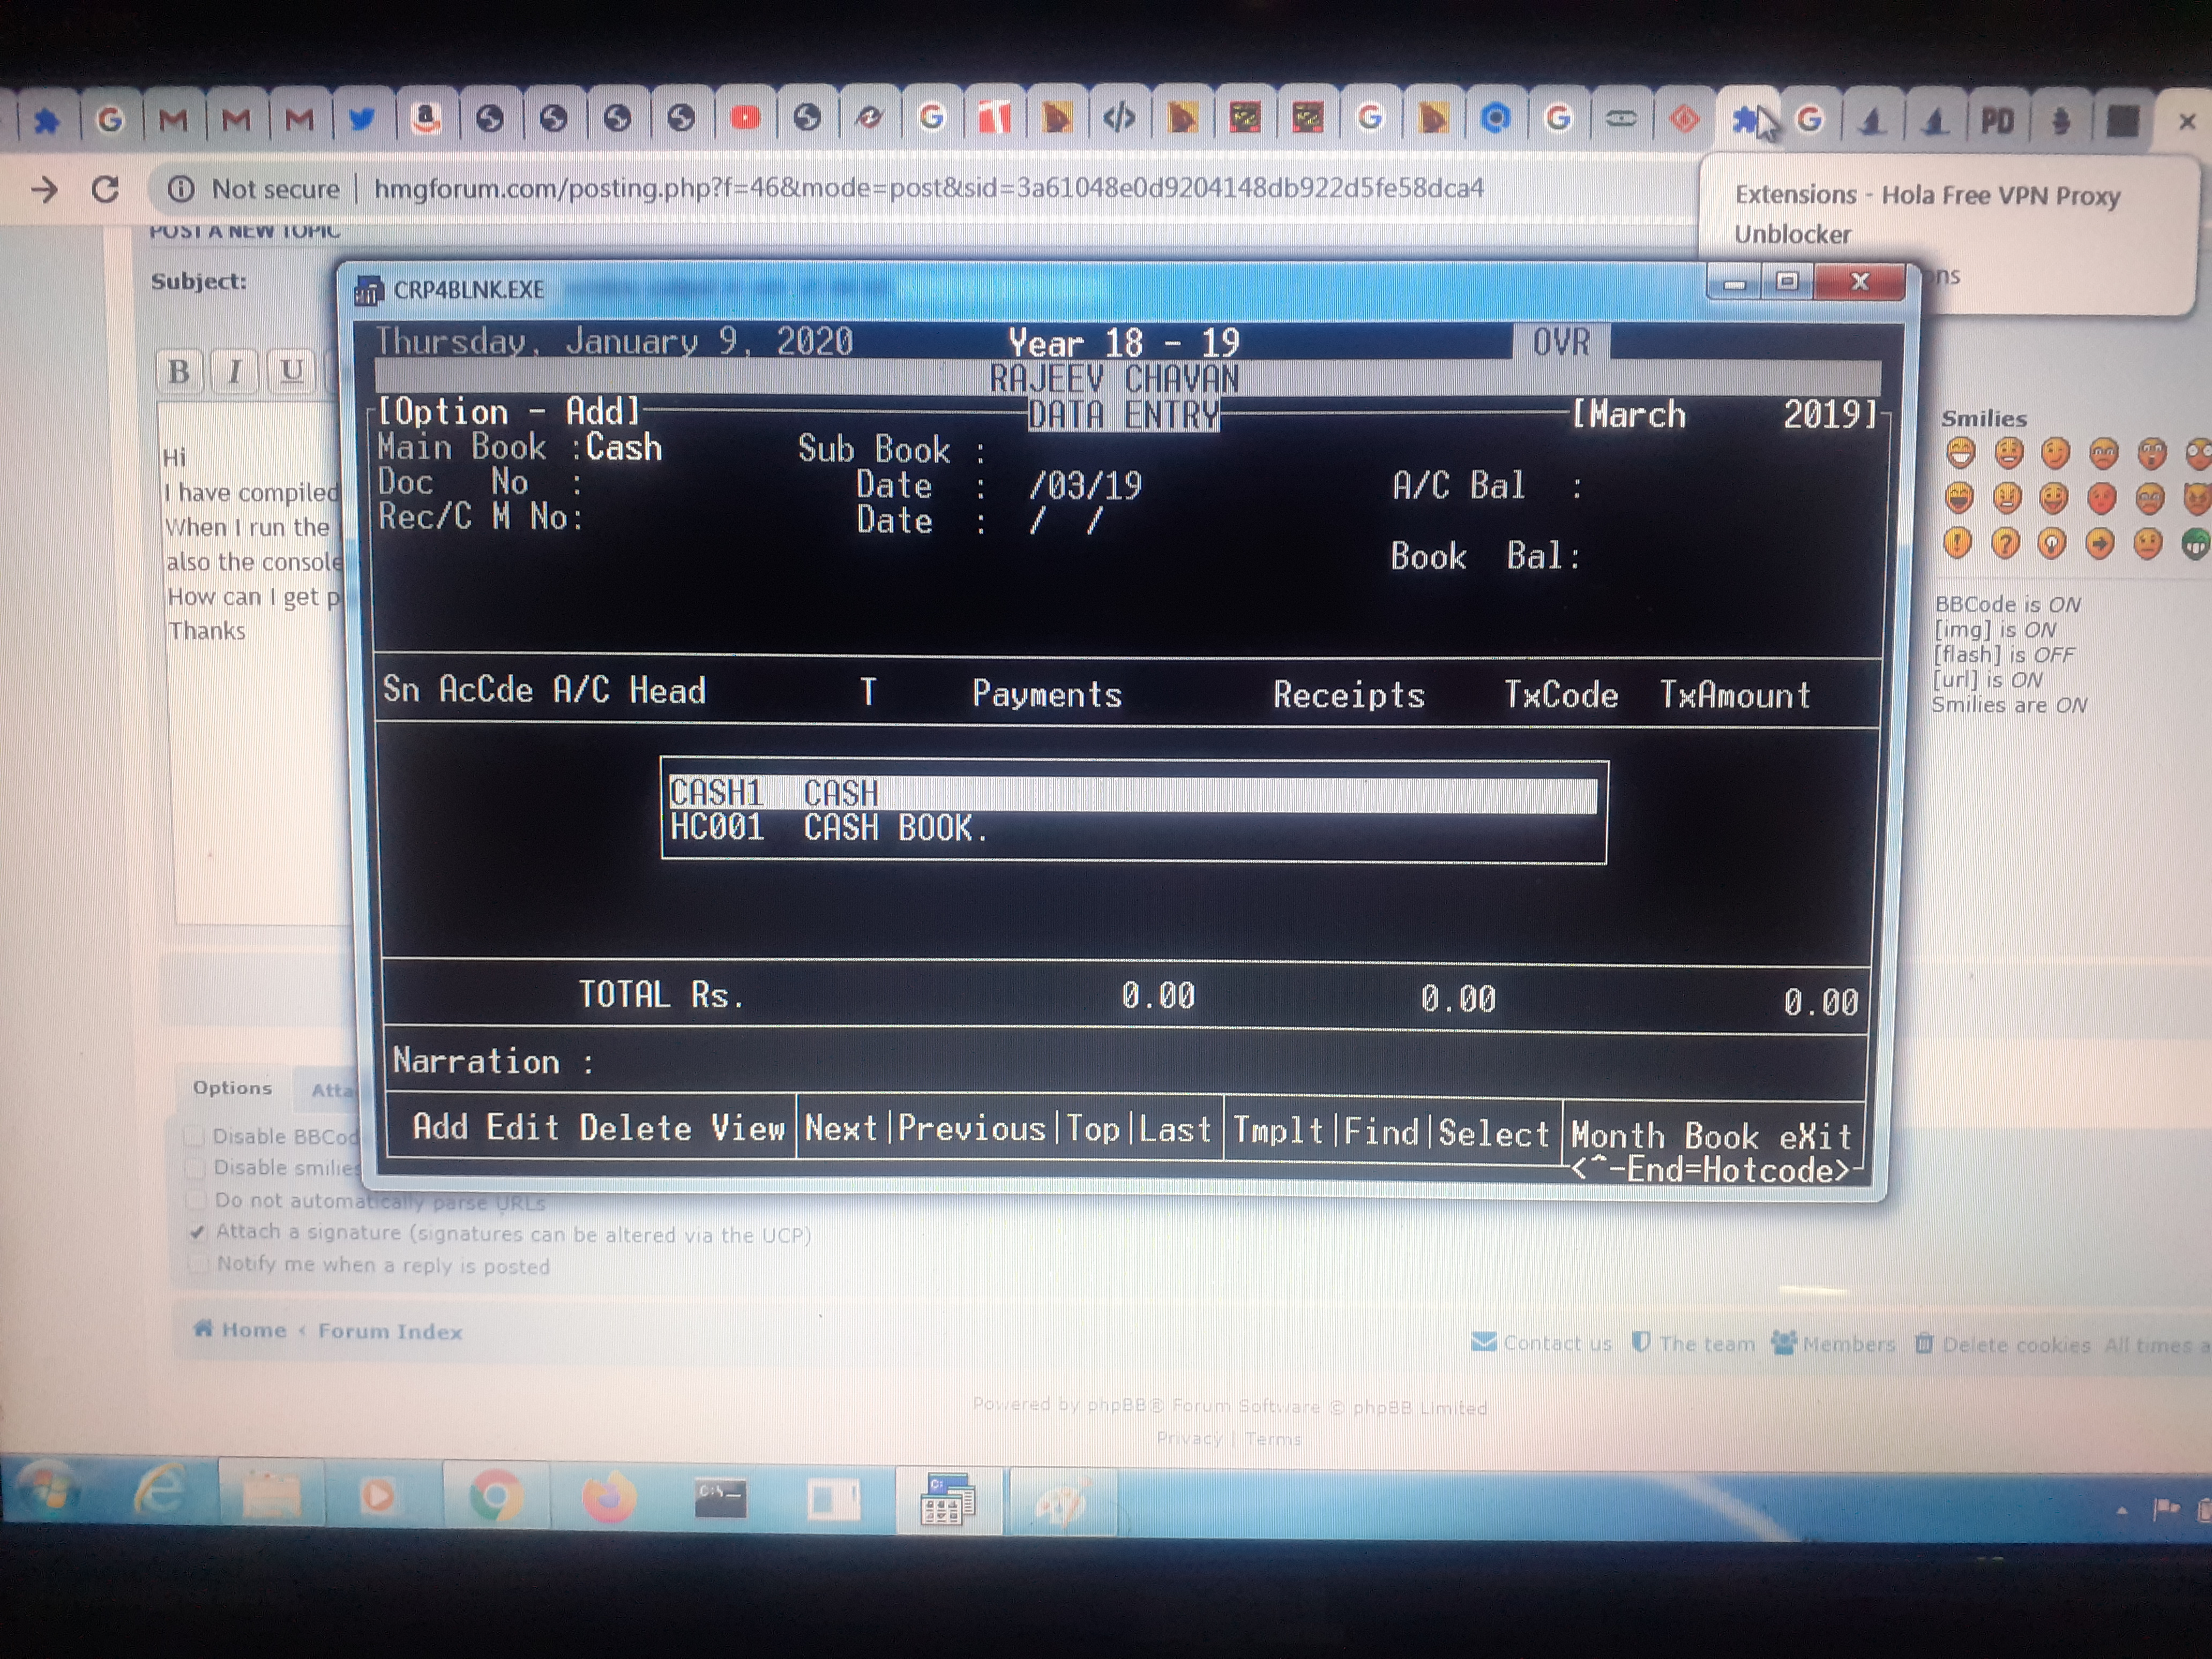2212x1659 pixels.
Task: Open the Privacy footer link
Action: click(1189, 1438)
